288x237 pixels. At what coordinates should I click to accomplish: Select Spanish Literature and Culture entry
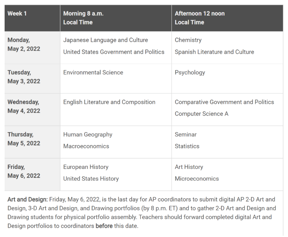tap(214, 52)
